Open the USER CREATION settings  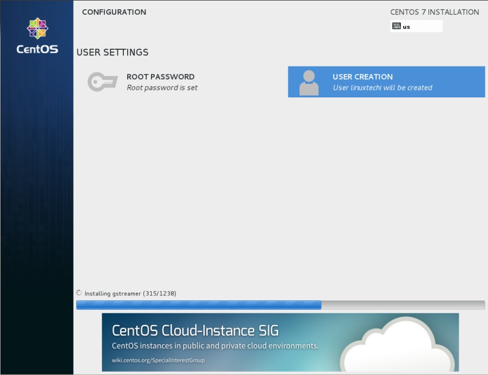386,82
